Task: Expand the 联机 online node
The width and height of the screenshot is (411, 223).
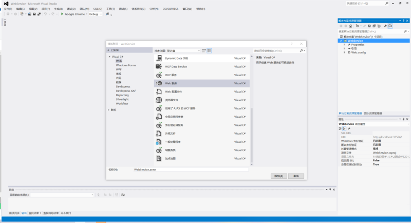Action: point(108,110)
